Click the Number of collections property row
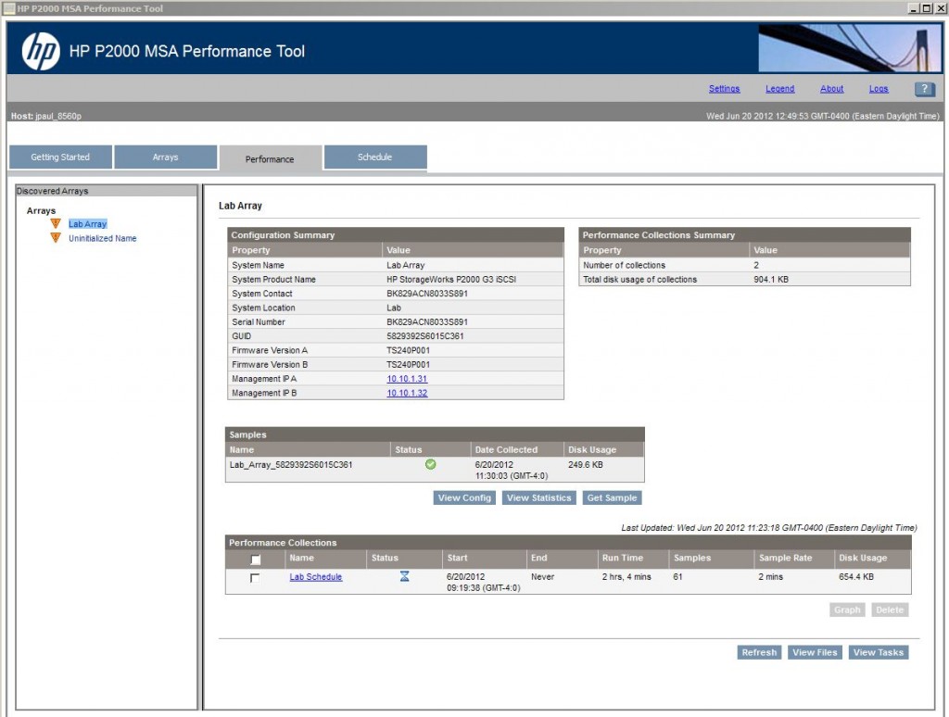The image size is (949, 717). point(744,265)
